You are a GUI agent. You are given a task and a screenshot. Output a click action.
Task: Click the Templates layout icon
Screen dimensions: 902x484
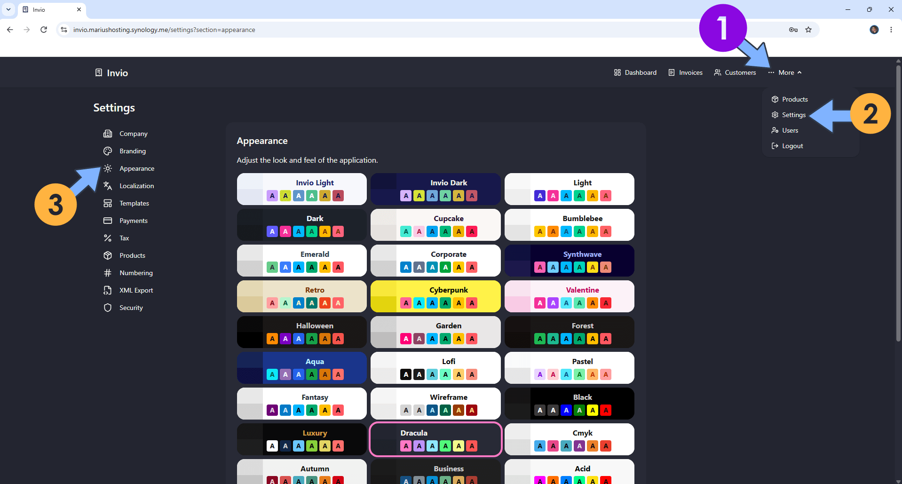[x=108, y=203]
